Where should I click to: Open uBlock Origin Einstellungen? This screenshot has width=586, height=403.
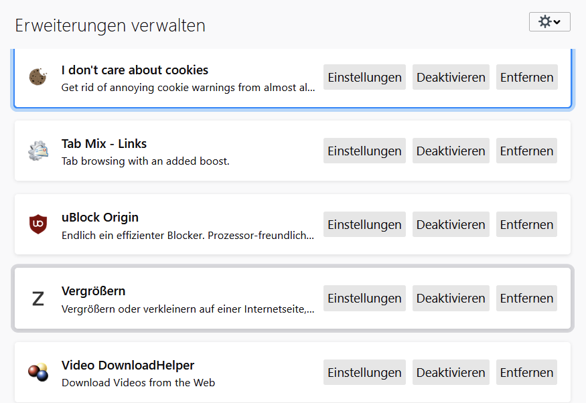click(364, 224)
